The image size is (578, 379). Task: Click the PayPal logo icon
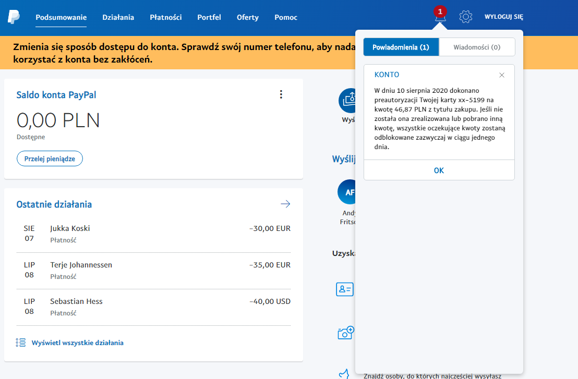click(x=14, y=17)
